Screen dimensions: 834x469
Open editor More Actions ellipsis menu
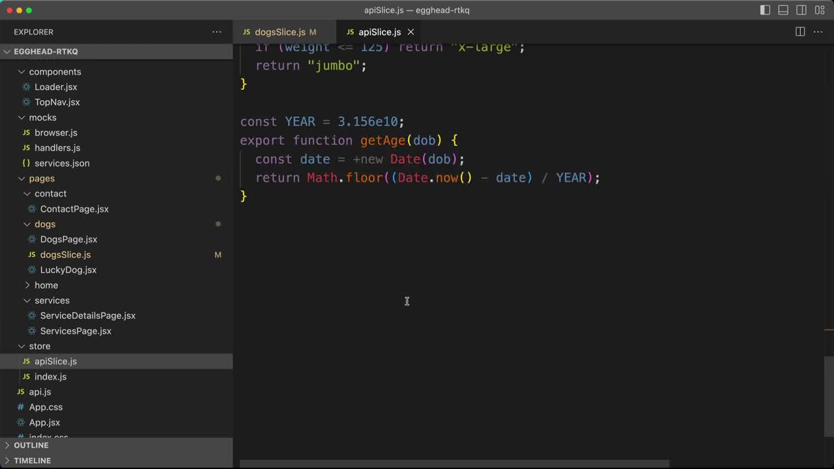point(818,32)
